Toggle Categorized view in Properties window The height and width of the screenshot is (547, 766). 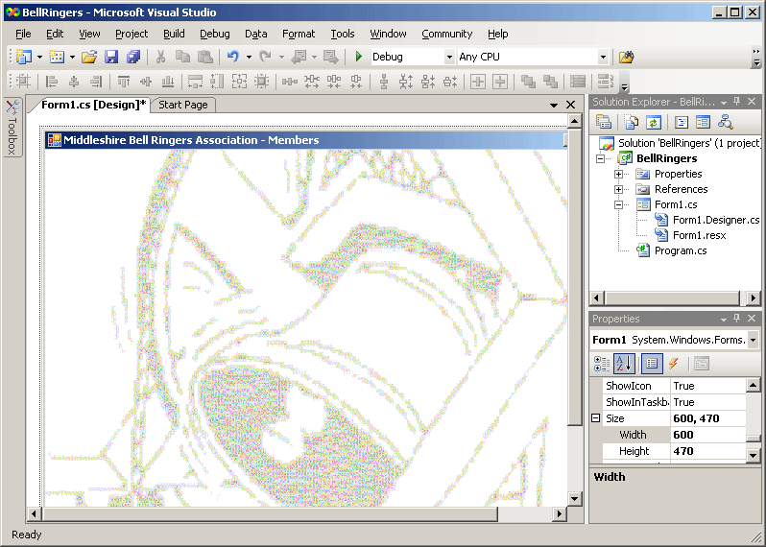602,364
